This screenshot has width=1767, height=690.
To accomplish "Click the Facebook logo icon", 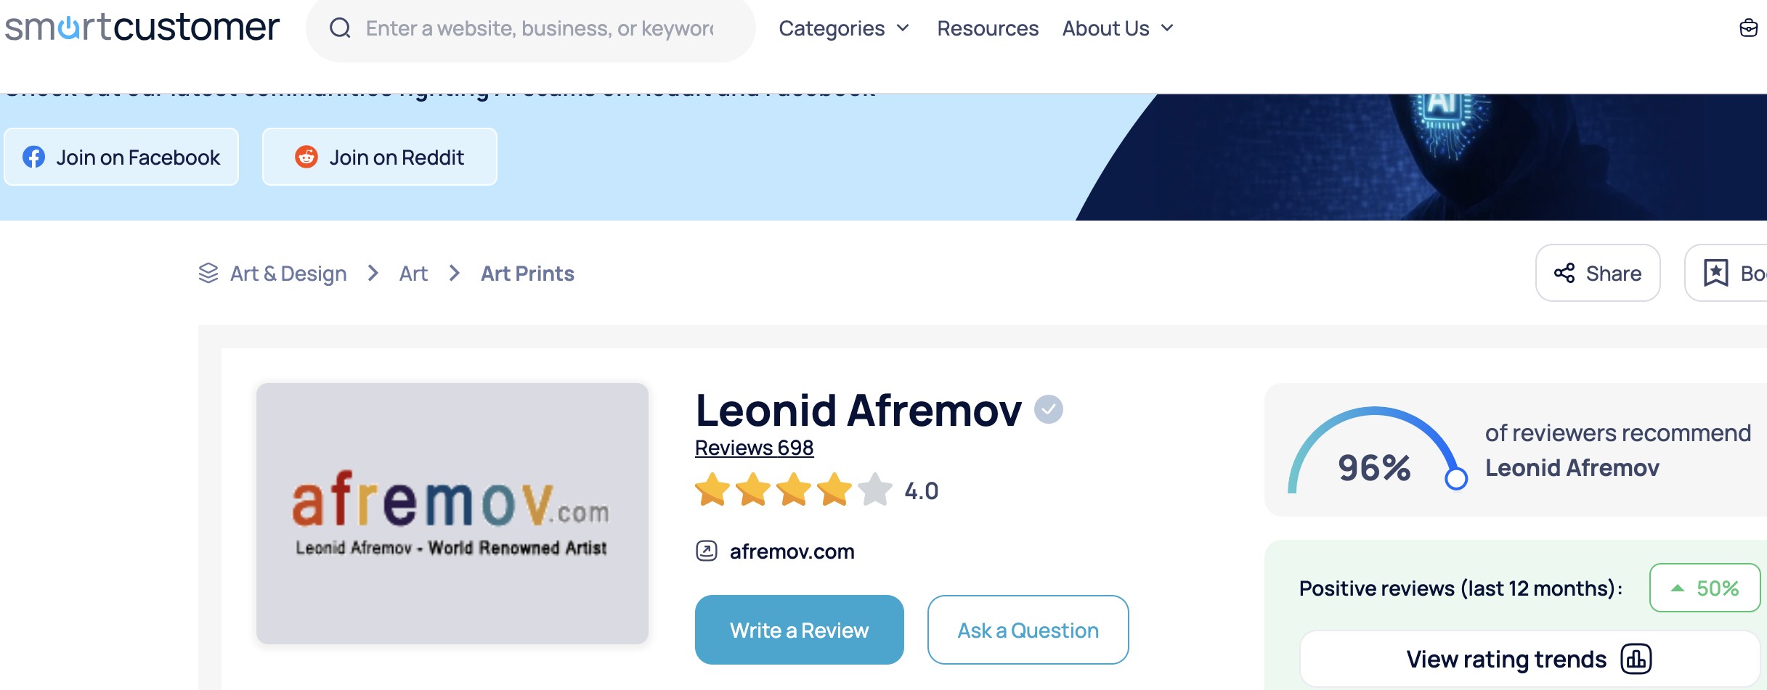I will (x=33, y=157).
